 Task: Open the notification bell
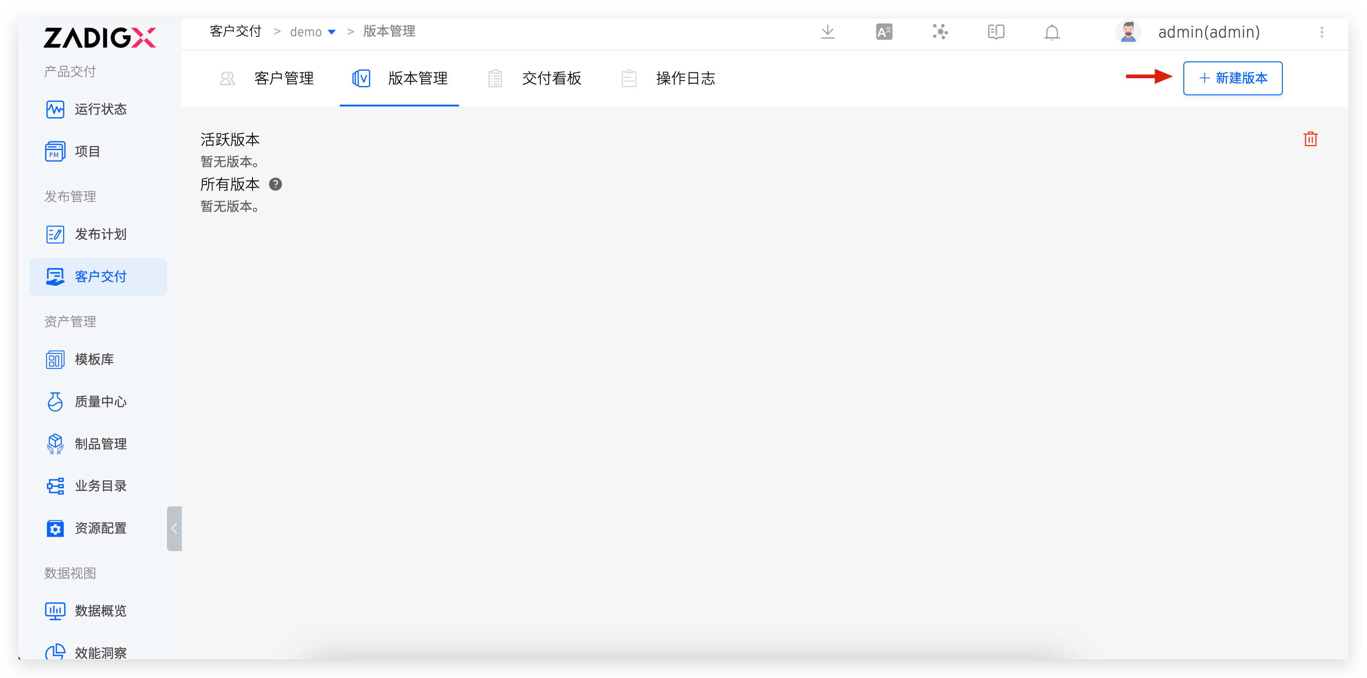pos(1052,33)
